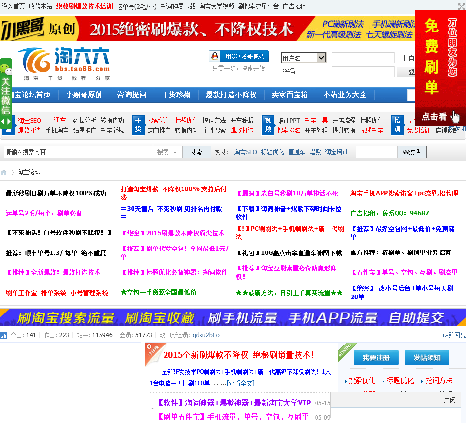Click the arrows on the WeChat side tab

point(6,121)
